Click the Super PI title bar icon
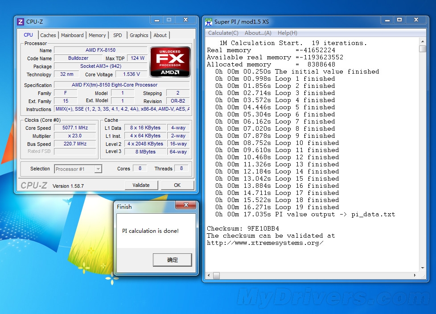The width and height of the screenshot is (436, 314). coord(209,21)
